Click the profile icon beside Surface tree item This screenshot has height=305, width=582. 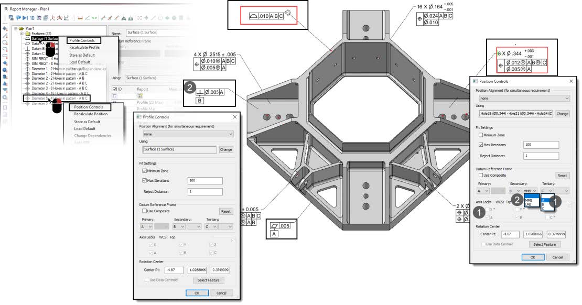coord(27,38)
